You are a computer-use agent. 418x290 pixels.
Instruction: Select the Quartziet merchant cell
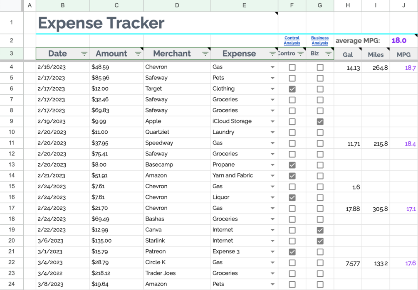[x=177, y=132]
